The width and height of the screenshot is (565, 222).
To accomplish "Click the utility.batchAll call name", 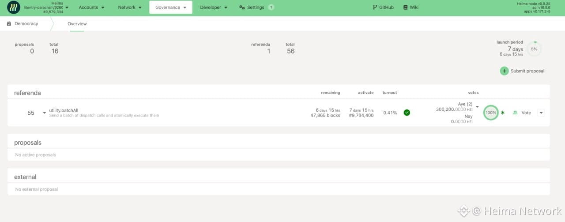I will click(x=64, y=110).
